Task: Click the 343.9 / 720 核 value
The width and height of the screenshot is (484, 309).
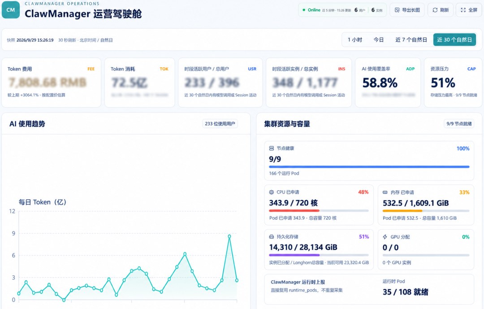Action: click(294, 203)
